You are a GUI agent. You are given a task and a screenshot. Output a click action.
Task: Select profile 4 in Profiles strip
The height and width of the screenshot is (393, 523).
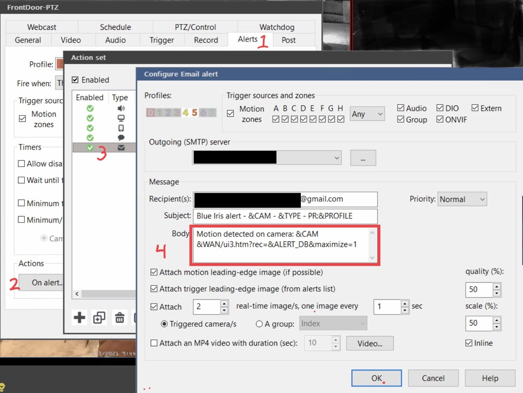[185, 113]
